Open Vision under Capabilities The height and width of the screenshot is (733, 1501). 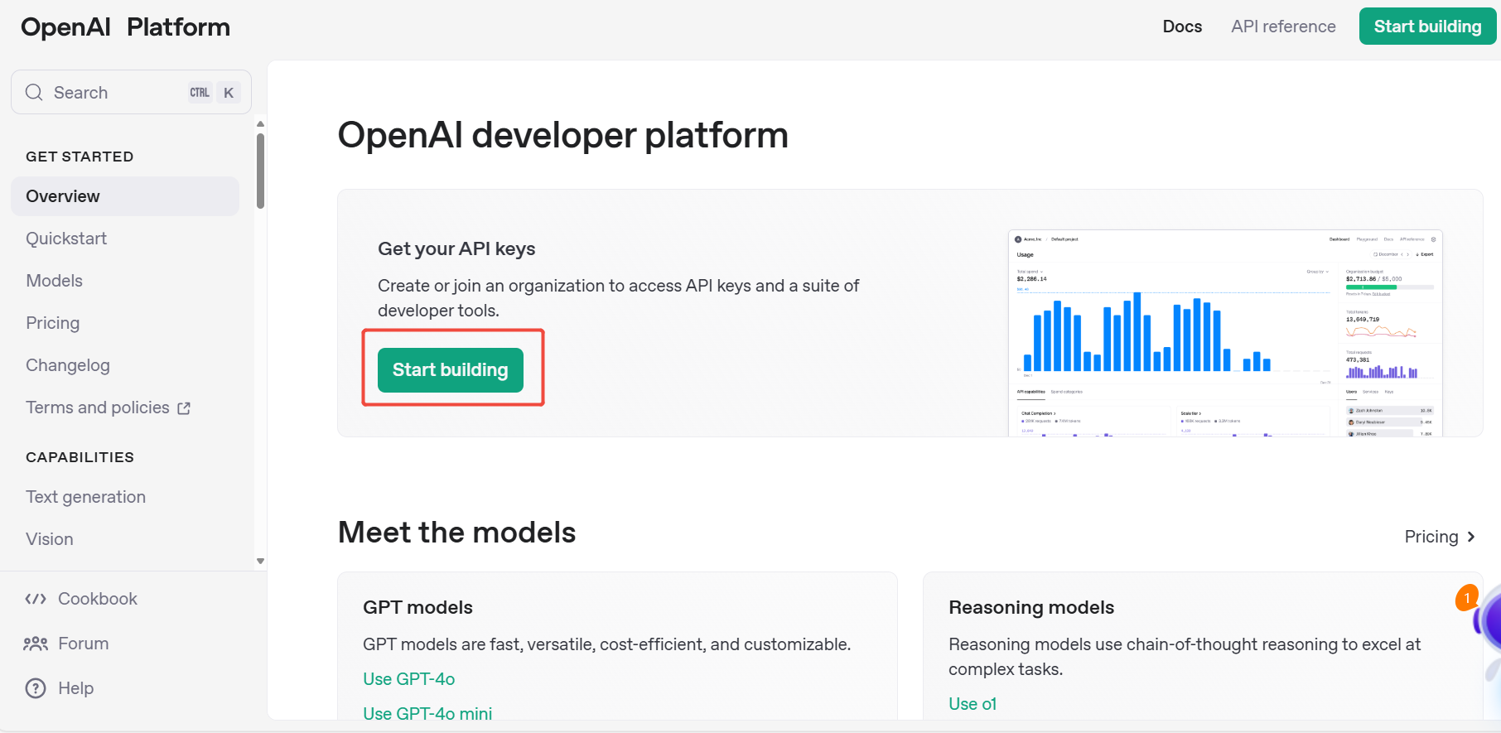pyautogui.click(x=50, y=539)
